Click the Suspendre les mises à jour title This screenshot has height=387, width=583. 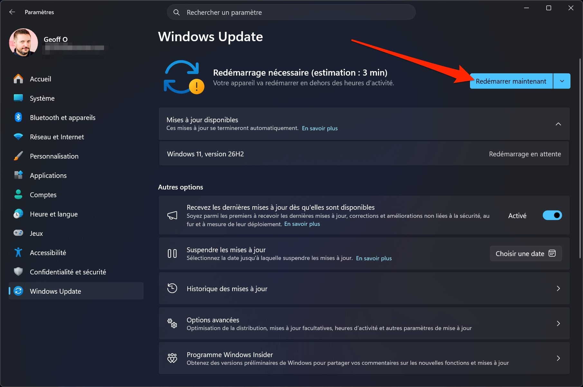[x=226, y=250]
